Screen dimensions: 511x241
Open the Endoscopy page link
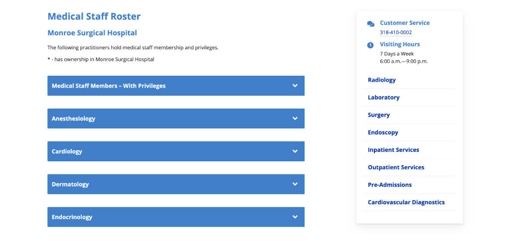(383, 132)
